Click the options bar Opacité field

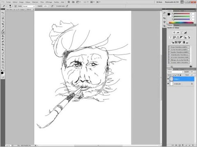(x=46, y=6)
